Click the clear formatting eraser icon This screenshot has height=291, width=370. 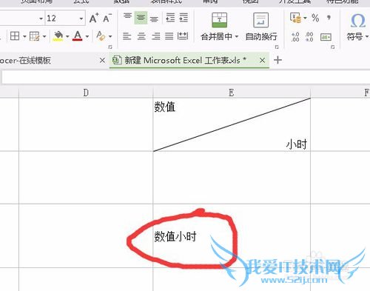(x=101, y=36)
